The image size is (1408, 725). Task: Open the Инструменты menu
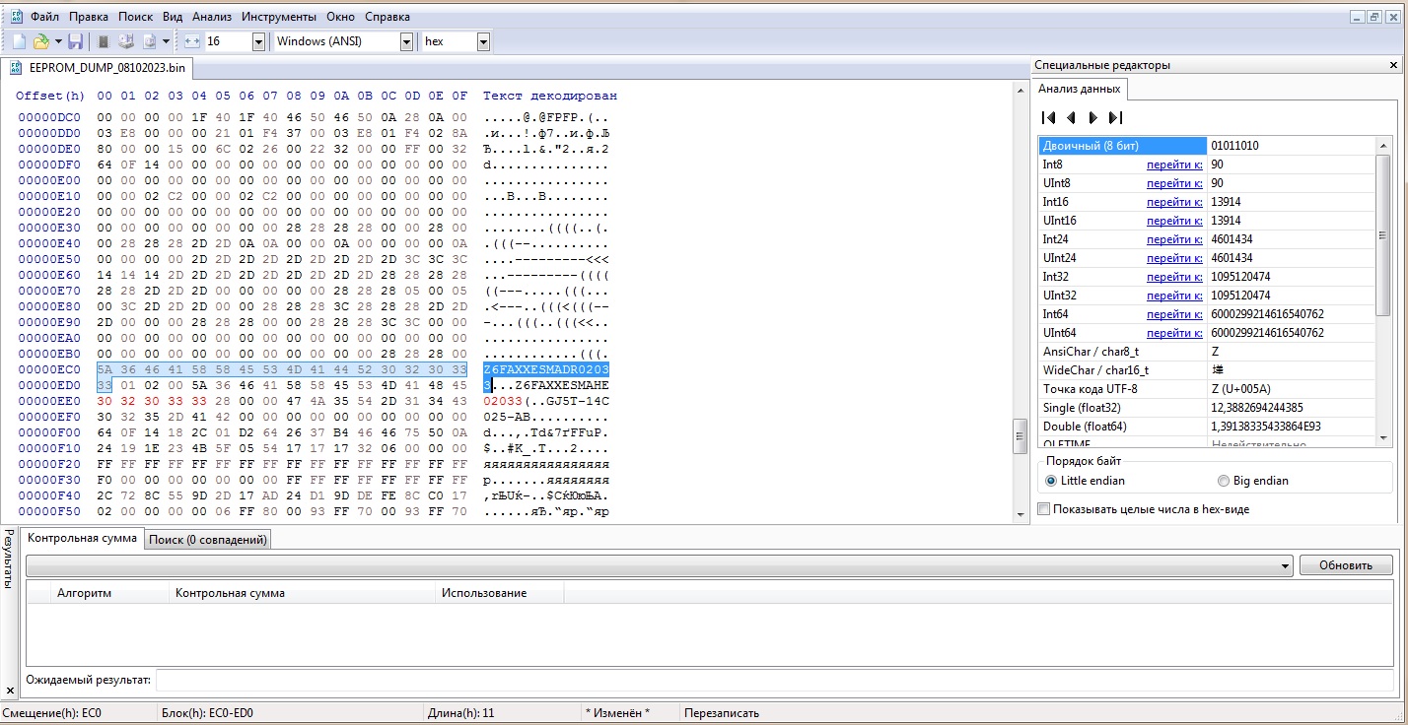(x=278, y=17)
